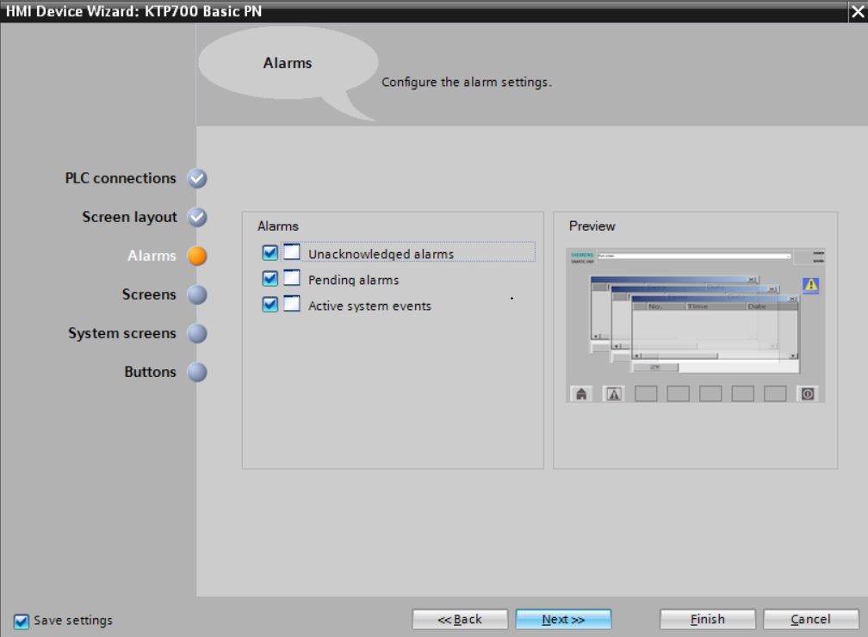Cancel the HMI Device Wizard

pos(811,619)
